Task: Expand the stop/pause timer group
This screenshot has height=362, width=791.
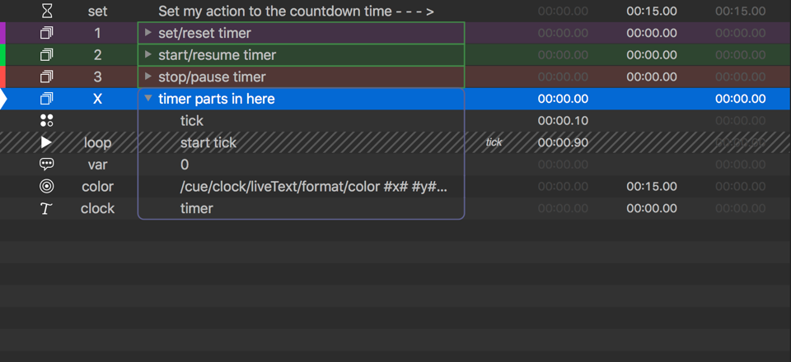Action: coord(147,77)
